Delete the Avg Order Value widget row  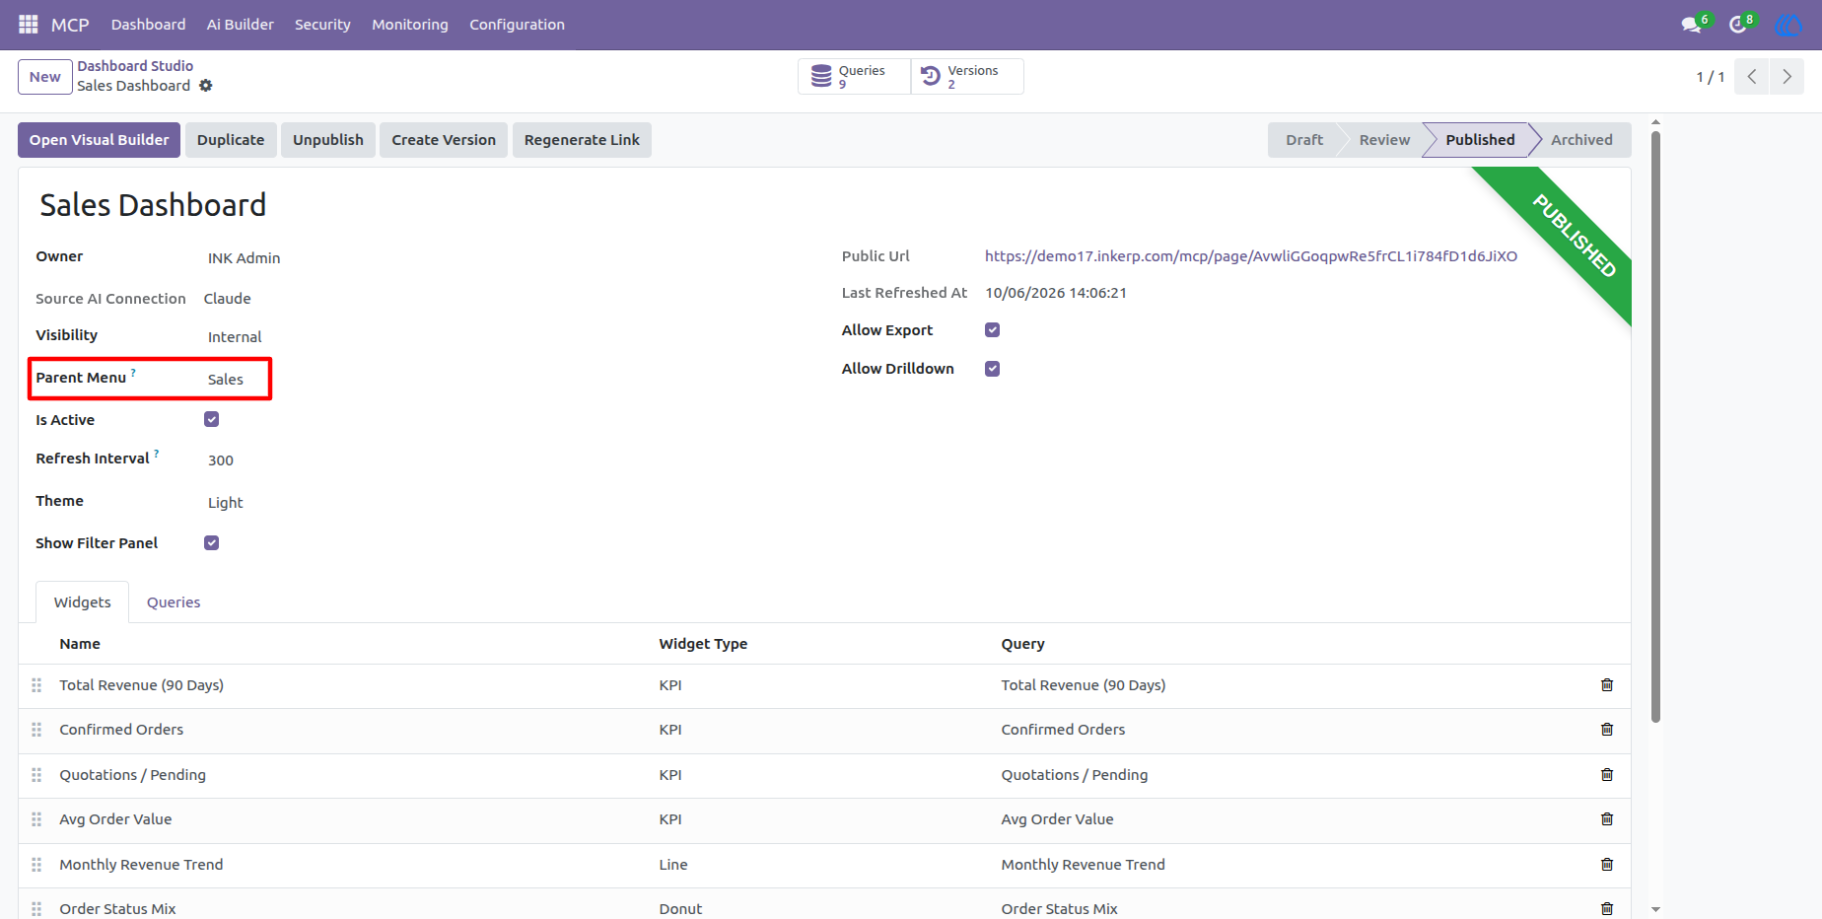pos(1607,819)
